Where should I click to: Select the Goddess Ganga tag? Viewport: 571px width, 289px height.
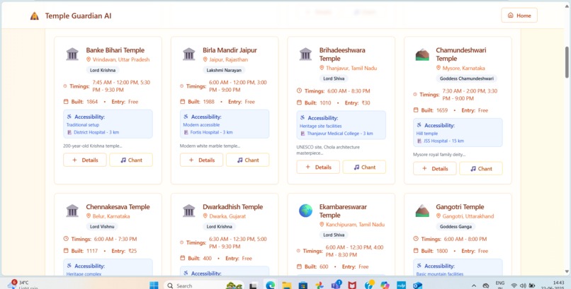pyautogui.click(x=456, y=227)
